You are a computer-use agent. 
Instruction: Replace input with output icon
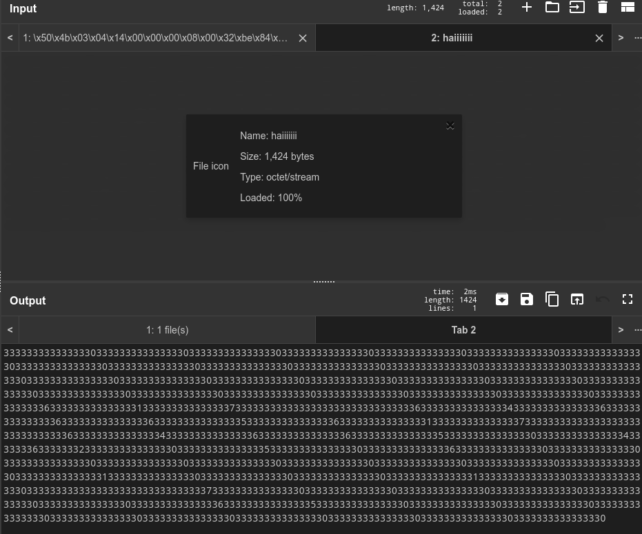point(576,299)
